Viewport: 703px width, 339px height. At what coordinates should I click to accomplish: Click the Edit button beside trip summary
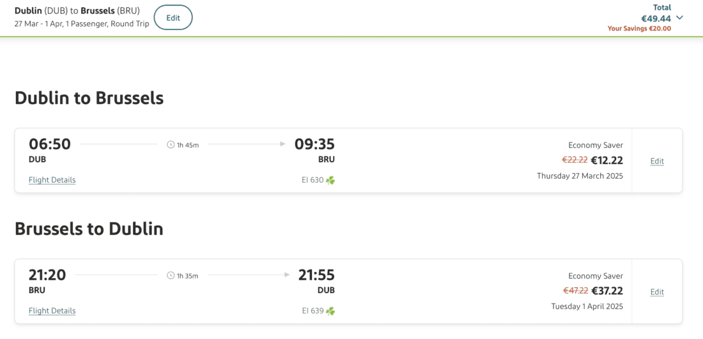tap(173, 18)
